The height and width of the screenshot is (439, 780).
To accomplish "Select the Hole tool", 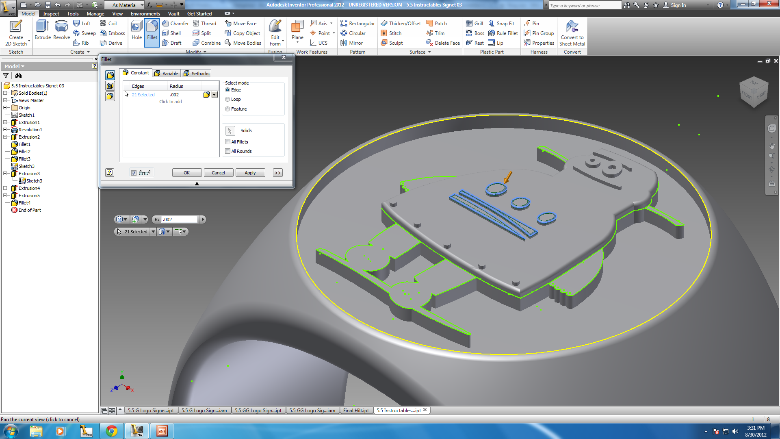I will click(x=136, y=30).
